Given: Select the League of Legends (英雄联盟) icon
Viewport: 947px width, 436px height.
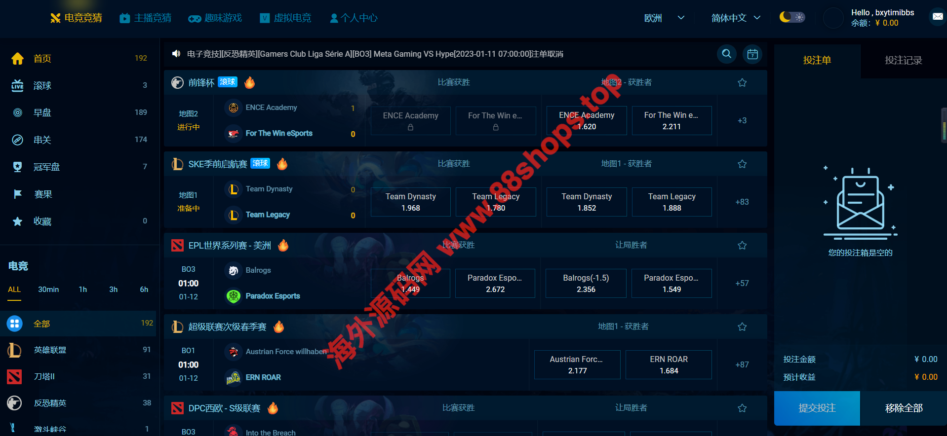Looking at the screenshot, I should (14, 350).
